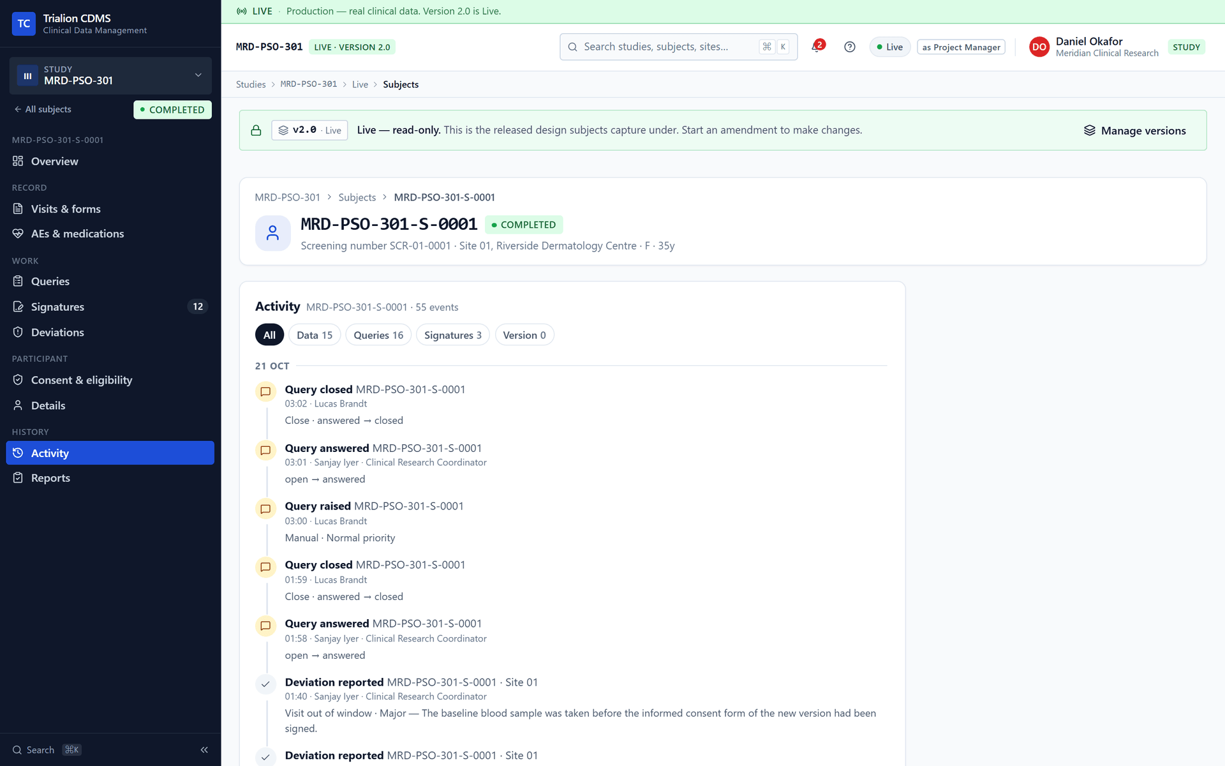The width and height of the screenshot is (1225, 766).
Task: Open Queries in the sidebar
Action: (x=110, y=282)
